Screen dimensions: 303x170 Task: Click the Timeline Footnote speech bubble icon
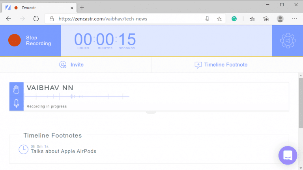198,65
